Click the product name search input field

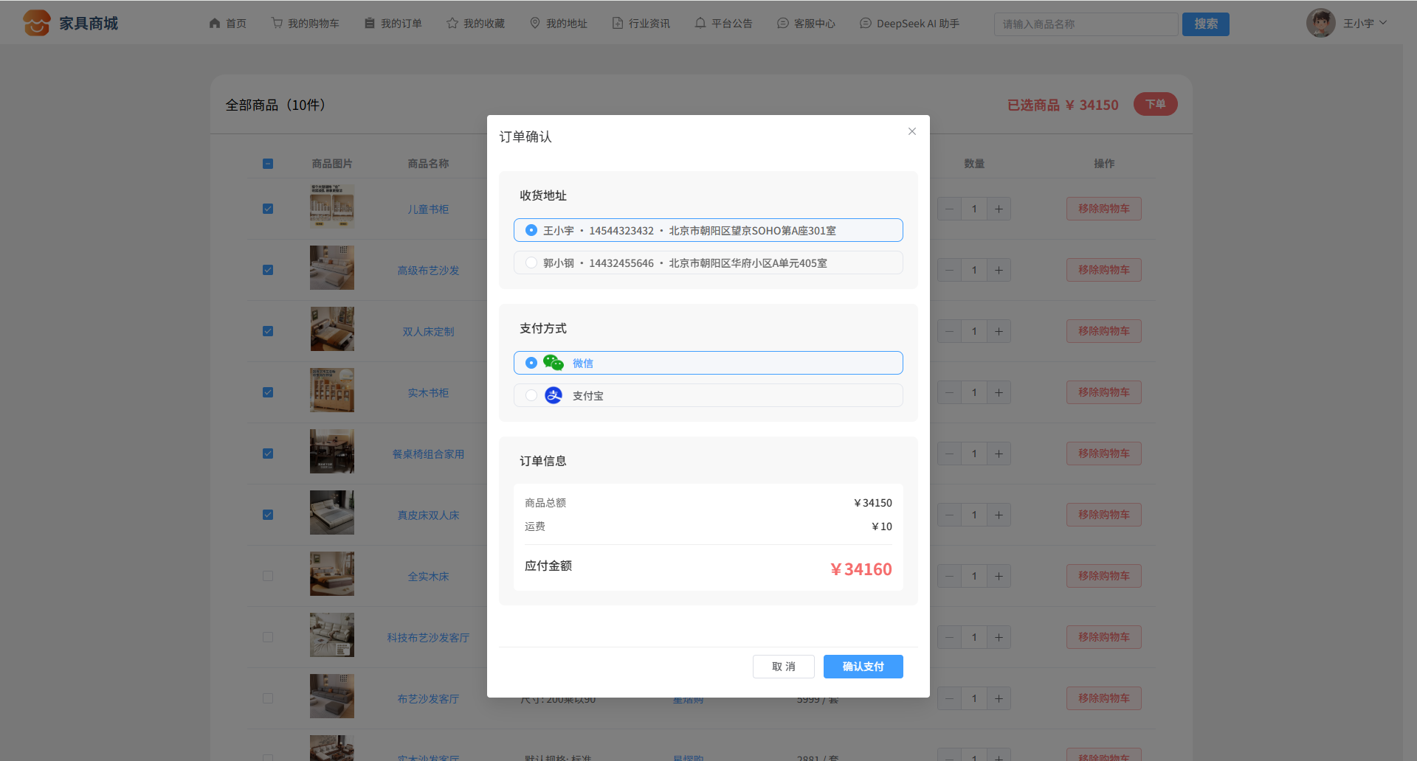tap(1085, 24)
